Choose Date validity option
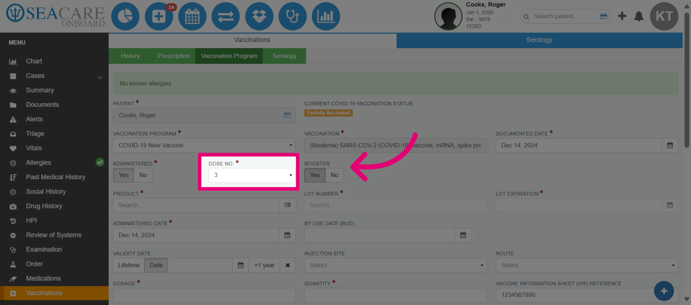Viewport: 691px width, 305px height. (x=156, y=265)
